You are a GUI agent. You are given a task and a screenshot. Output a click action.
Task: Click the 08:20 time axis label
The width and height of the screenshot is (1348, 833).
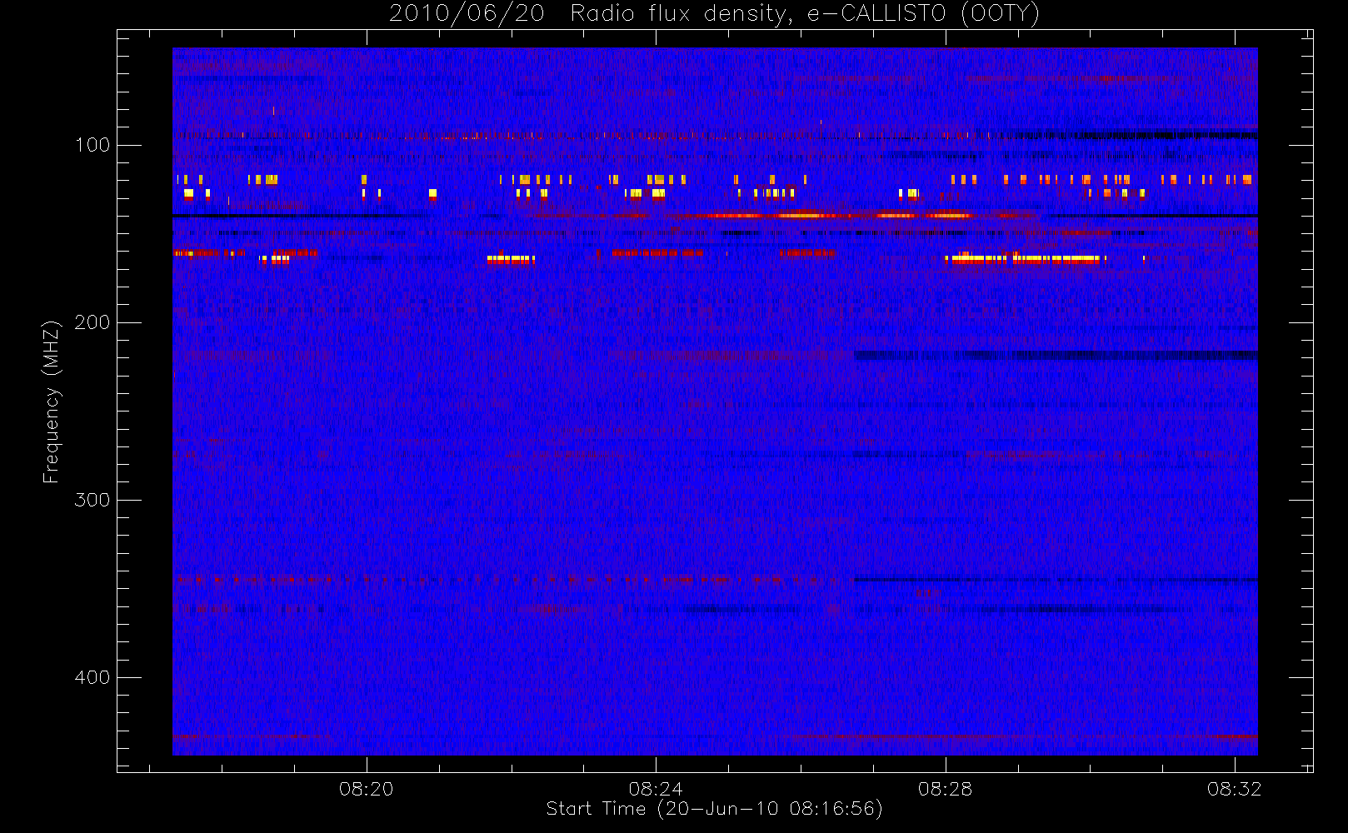[367, 789]
